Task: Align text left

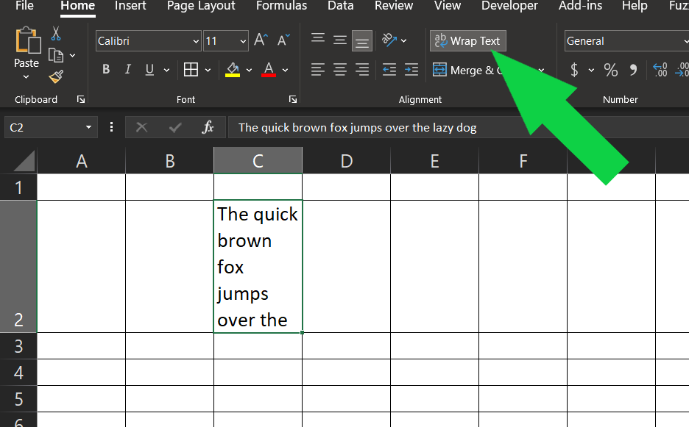Action: (x=318, y=70)
